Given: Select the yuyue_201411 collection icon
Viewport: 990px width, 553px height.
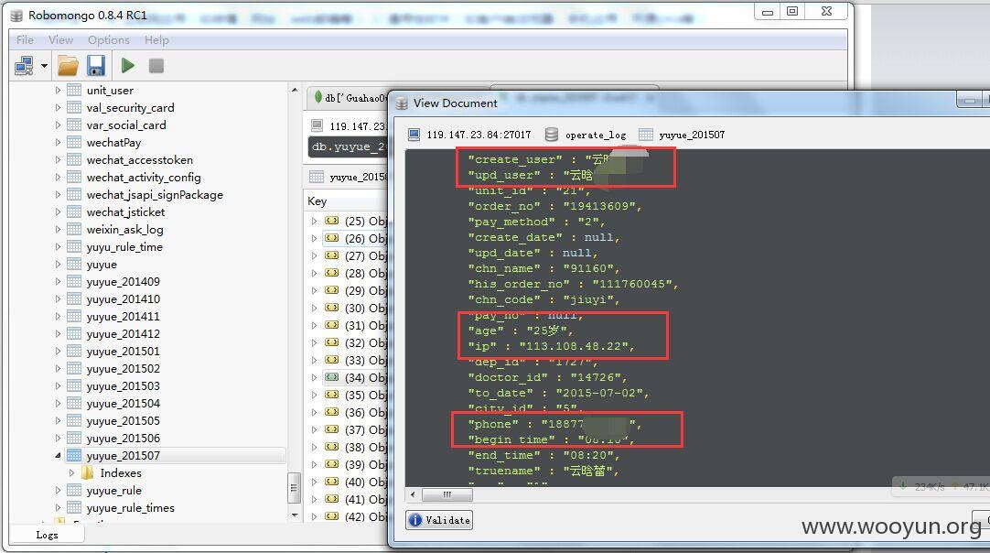Looking at the screenshot, I should coord(74,316).
